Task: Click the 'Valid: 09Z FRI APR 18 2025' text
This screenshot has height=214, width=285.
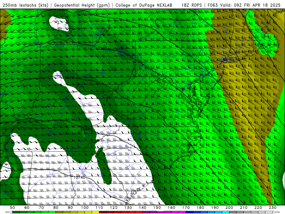Action: point(250,5)
